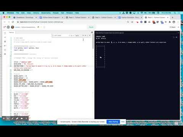183x137 pixels.
Task: Close the Screencastify drawing toolbar
Action: click(x=26, y=118)
